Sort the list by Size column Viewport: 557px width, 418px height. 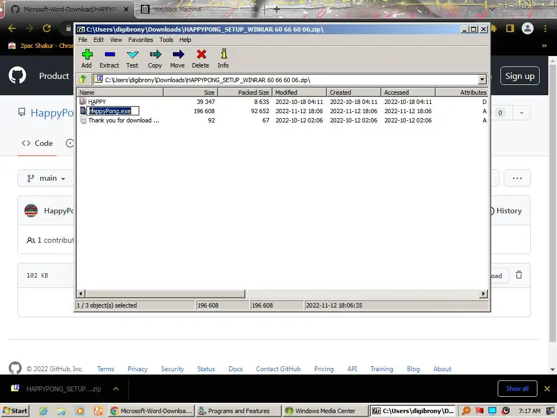pos(190,93)
